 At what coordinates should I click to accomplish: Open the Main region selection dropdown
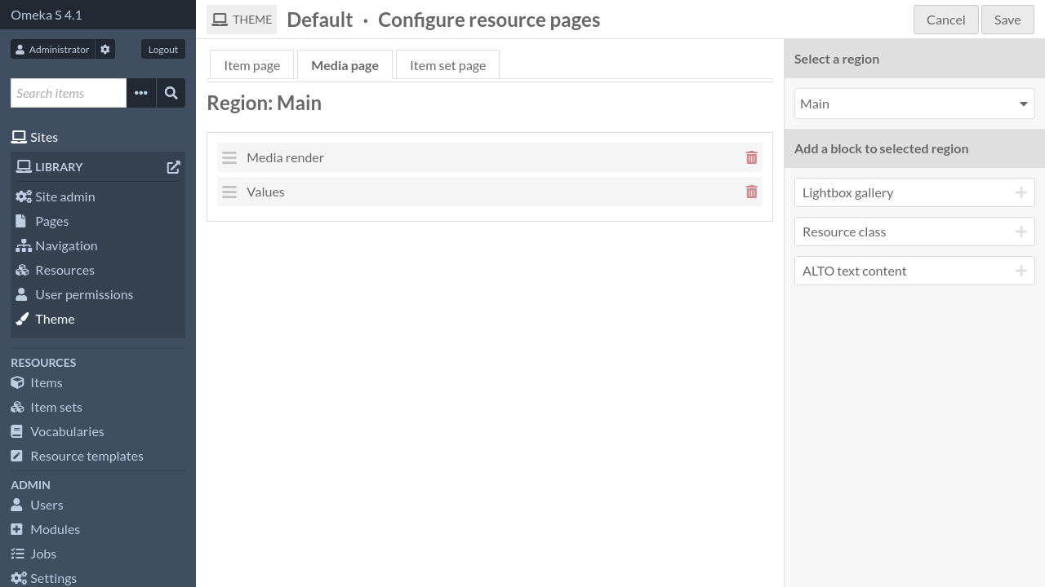click(x=914, y=104)
